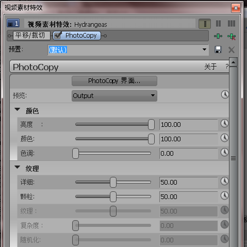Image resolution: width=247 pixels, height=247 pixels.
Task: Click the 颗粒 slider handle
Action: (113, 196)
